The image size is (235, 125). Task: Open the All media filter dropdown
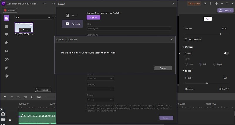click(33, 18)
